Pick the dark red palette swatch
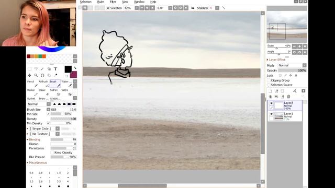The width and height of the screenshot is (335, 188). [x=28, y=56]
